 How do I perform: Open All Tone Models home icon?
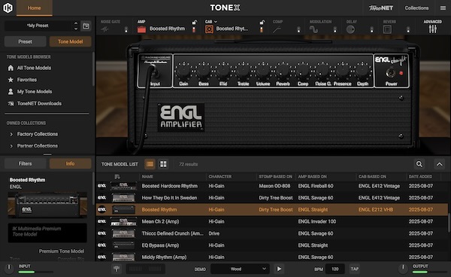[x=11, y=68]
